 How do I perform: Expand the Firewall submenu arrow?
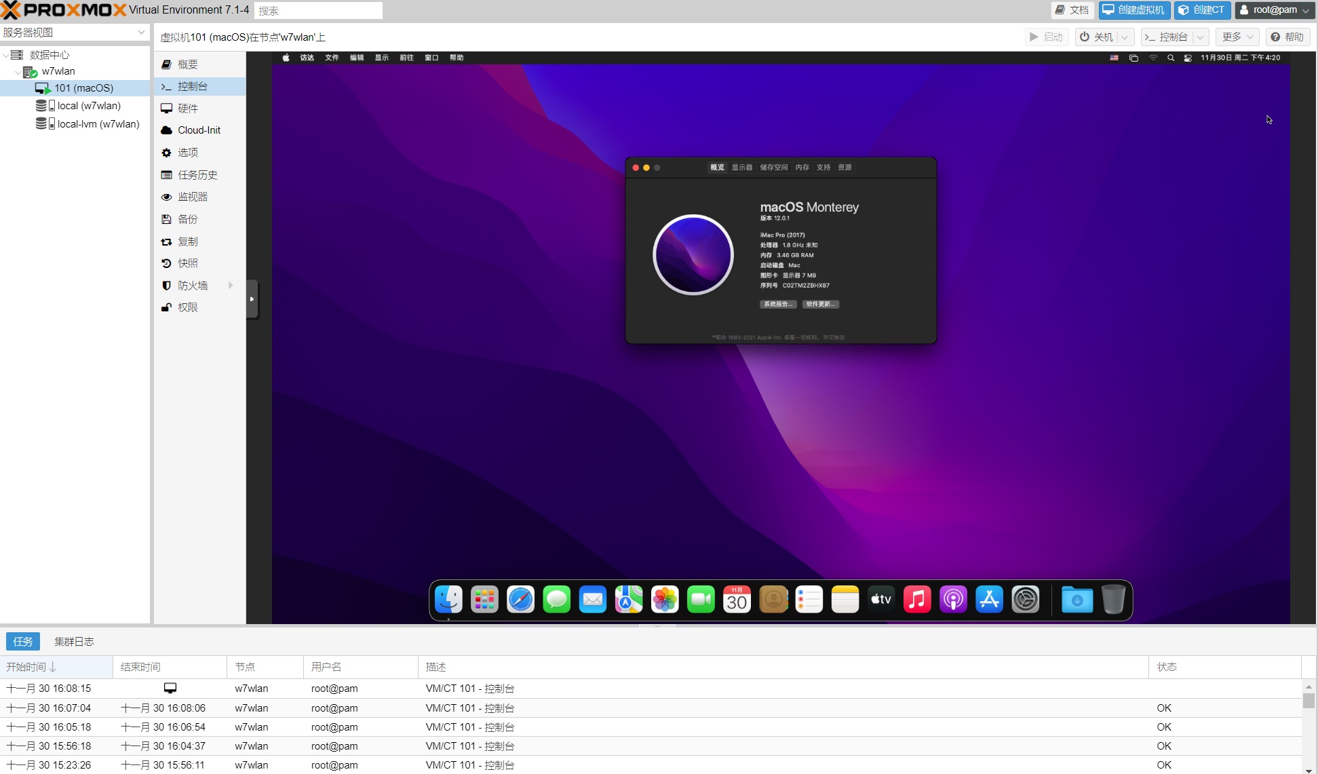click(231, 286)
